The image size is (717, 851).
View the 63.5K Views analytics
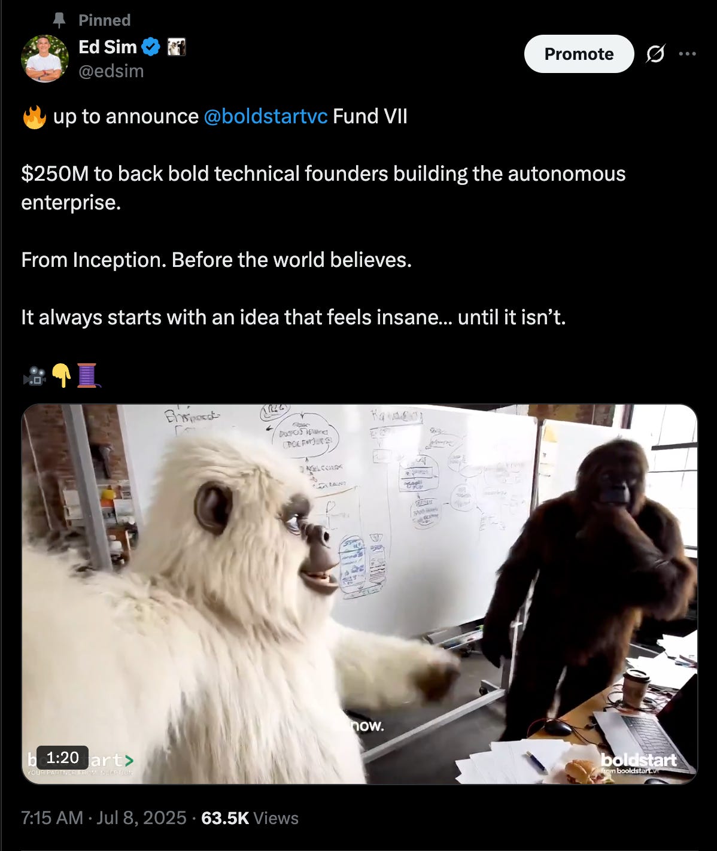tap(250, 818)
